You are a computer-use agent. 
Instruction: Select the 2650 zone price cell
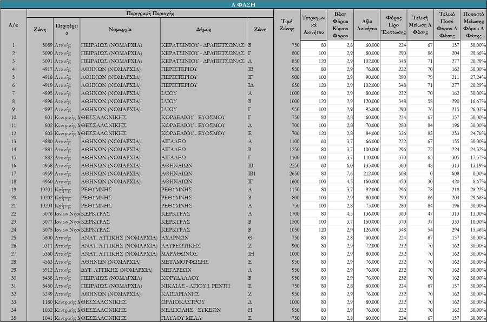[287, 174]
